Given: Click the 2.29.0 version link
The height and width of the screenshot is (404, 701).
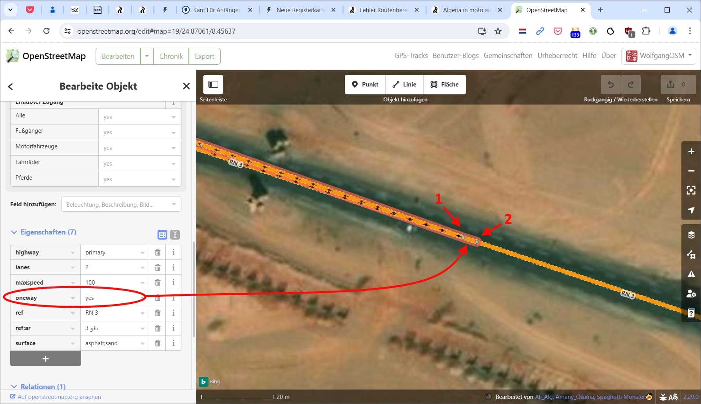Looking at the screenshot, I should tap(691, 397).
